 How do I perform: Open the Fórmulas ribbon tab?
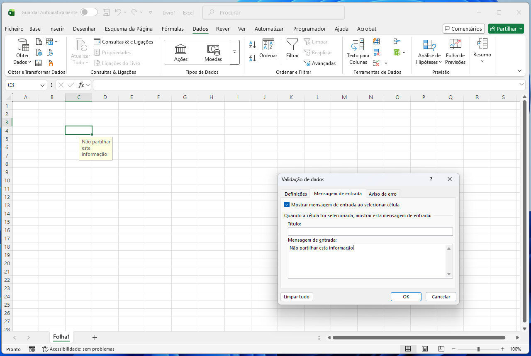click(x=173, y=29)
